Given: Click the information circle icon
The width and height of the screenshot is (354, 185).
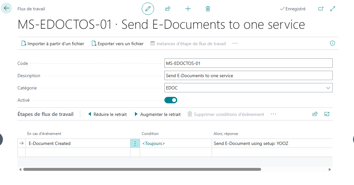Looking at the screenshot, I should (332, 43).
